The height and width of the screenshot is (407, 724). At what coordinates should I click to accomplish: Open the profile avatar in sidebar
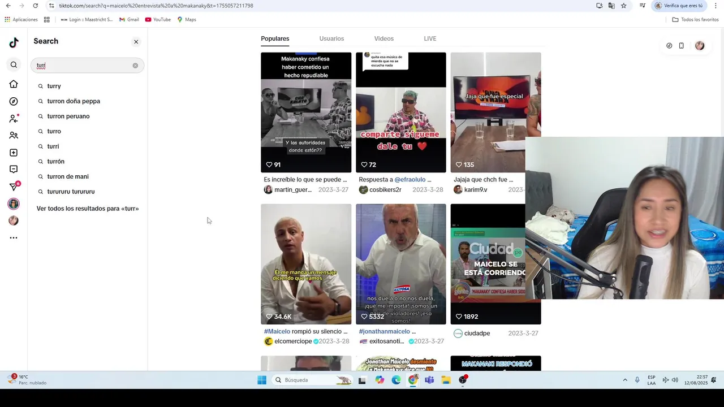click(14, 221)
